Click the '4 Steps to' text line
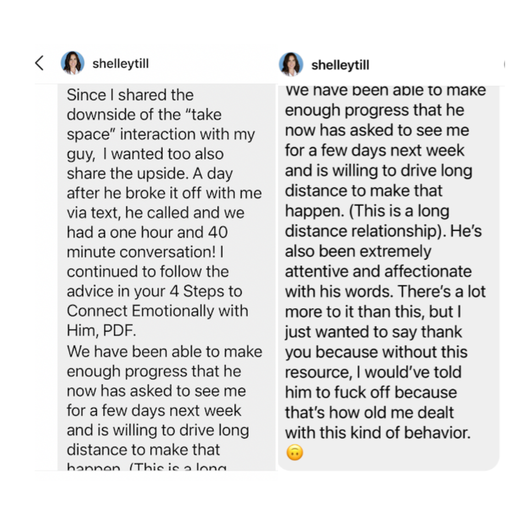 206,291
